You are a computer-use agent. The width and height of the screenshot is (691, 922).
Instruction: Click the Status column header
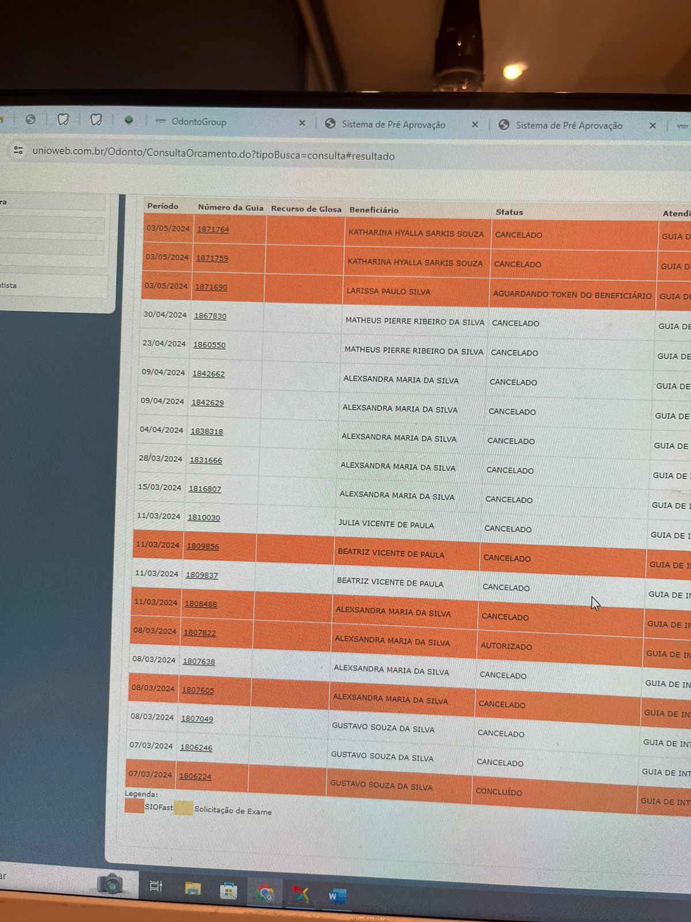pyautogui.click(x=510, y=212)
